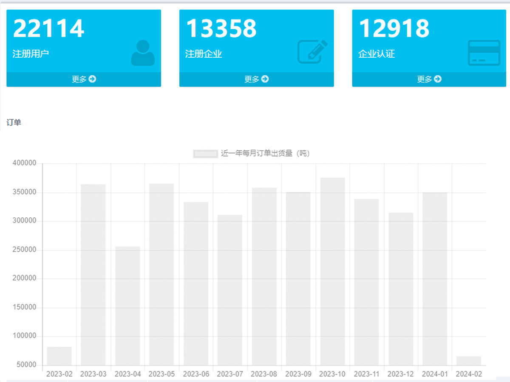The height and width of the screenshot is (382, 510).
Task: Click arrow icon beside 更多 under 注册企业
Action: pos(265,79)
